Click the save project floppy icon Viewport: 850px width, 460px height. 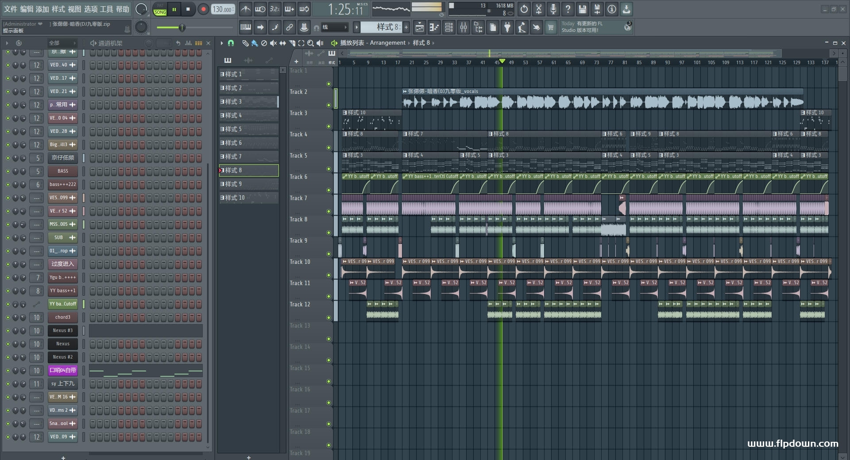point(583,9)
